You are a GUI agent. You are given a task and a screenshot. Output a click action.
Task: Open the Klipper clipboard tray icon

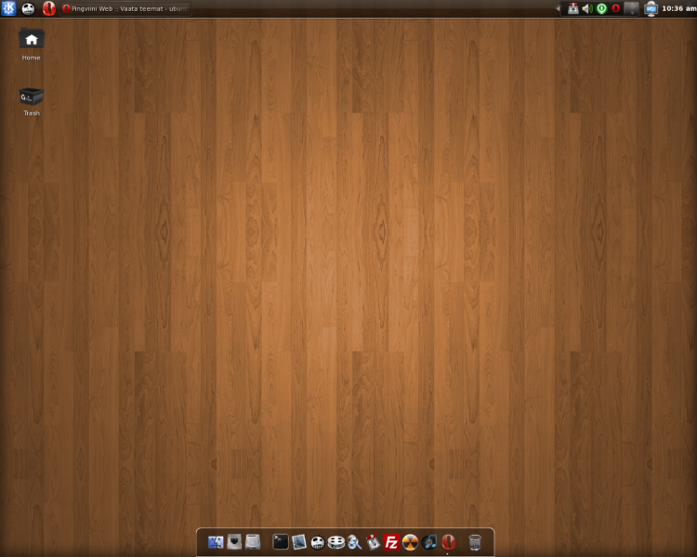pos(573,8)
